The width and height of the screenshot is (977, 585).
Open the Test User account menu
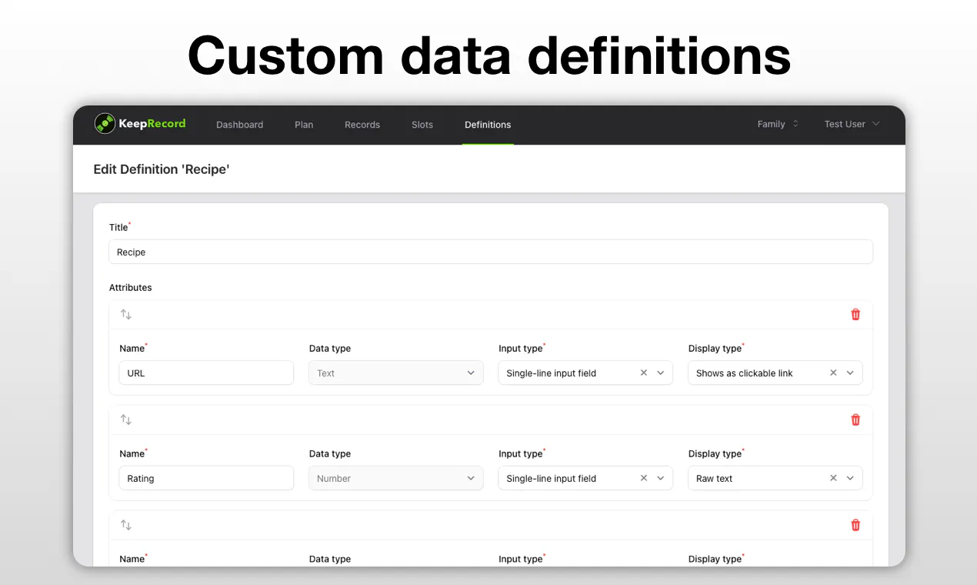[852, 124]
